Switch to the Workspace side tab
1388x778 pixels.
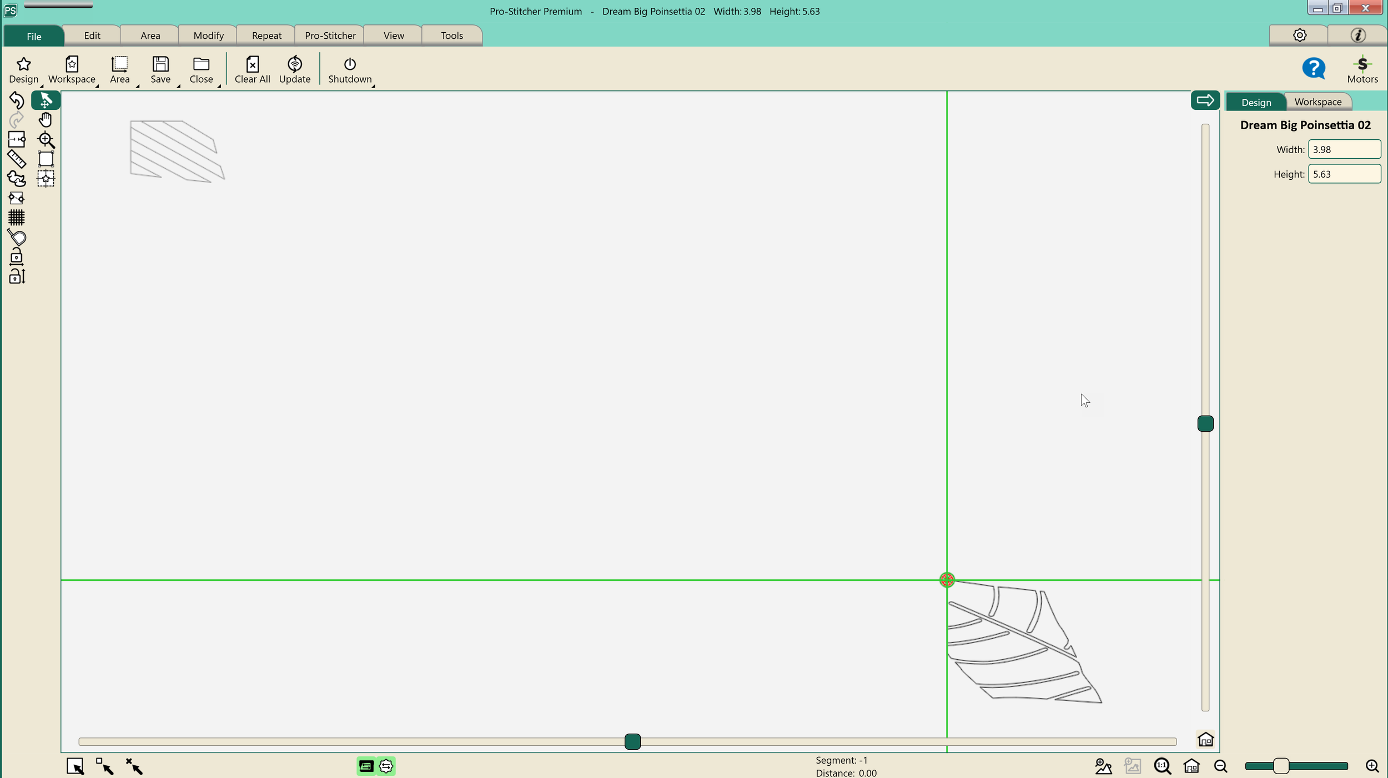point(1317,102)
